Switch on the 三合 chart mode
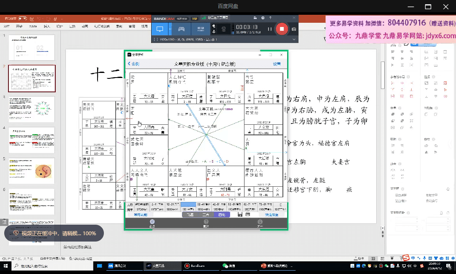 206,215
